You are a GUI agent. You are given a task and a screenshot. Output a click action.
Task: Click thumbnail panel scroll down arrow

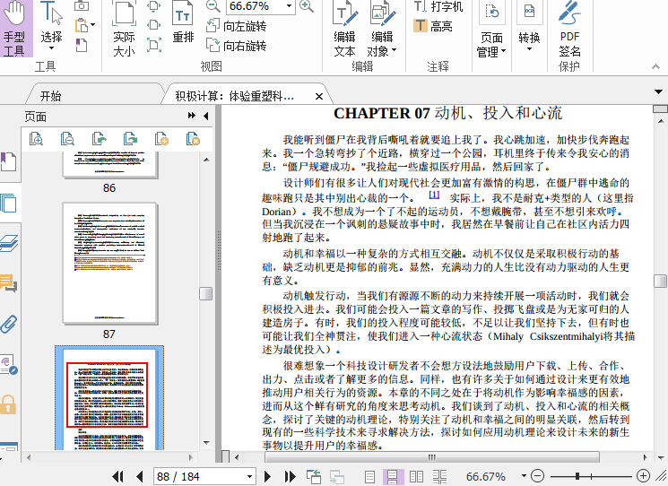(x=206, y=443)
